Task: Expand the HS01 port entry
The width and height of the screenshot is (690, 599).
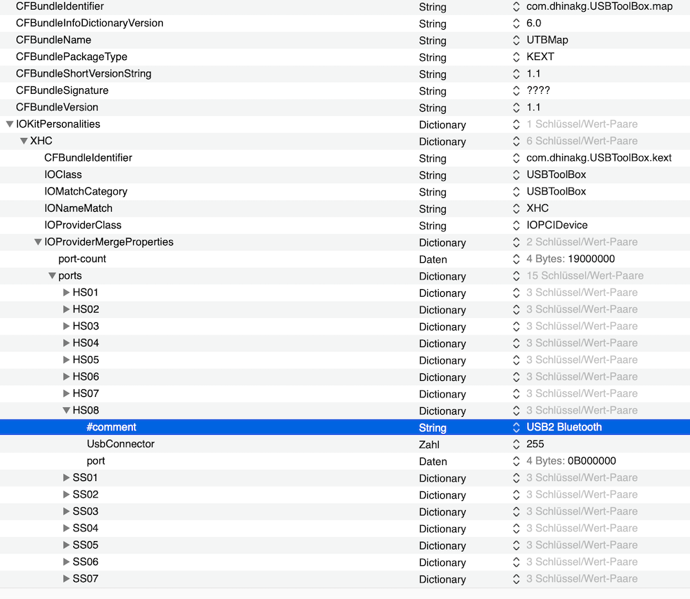Action: [x=66, y=293]
